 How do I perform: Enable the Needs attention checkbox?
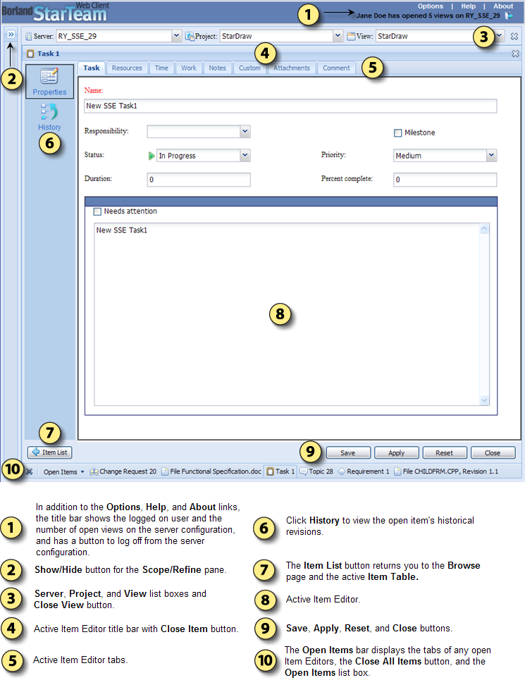[97, 212]
